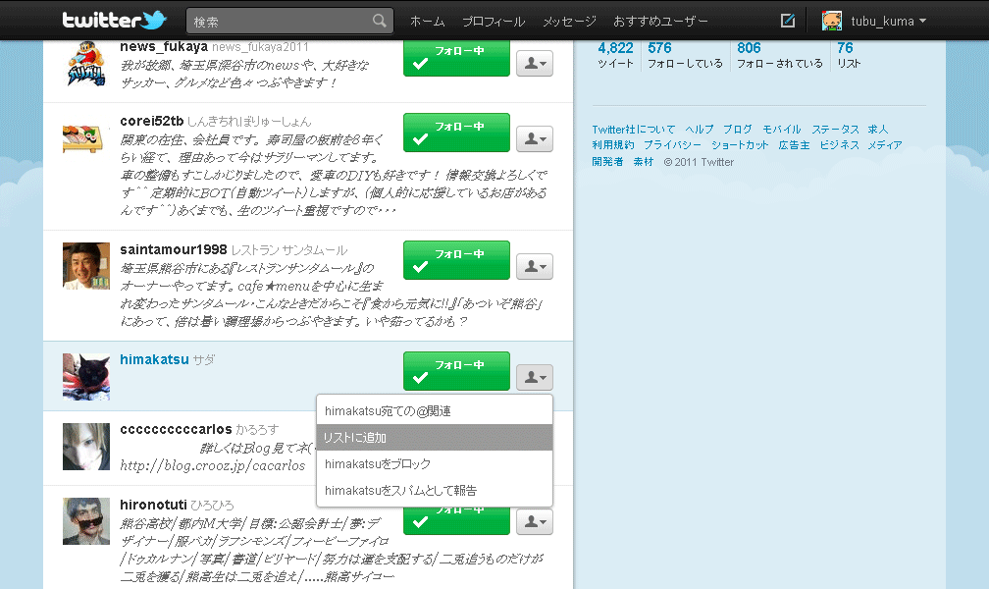The width and height of the screenshot is (989, 589).
Task: Click saintamour1998 profile photo
Action: point(86,266)
